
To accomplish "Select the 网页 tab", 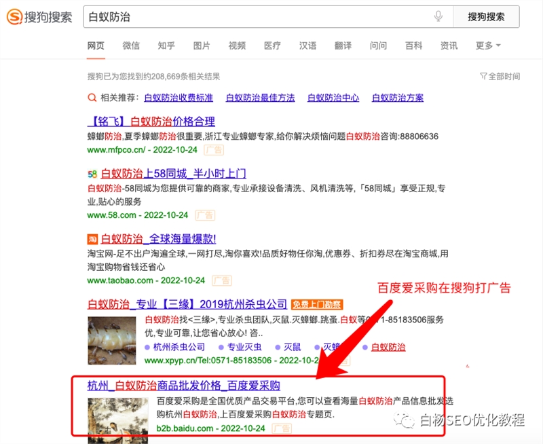I will 96,45.
